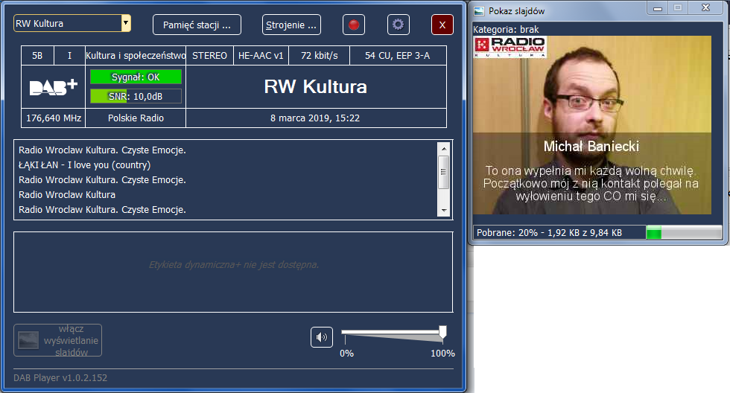
Task: Click the Sygnał: OK signal indicator
Action: pyautogui.click(x=136, y=77)
